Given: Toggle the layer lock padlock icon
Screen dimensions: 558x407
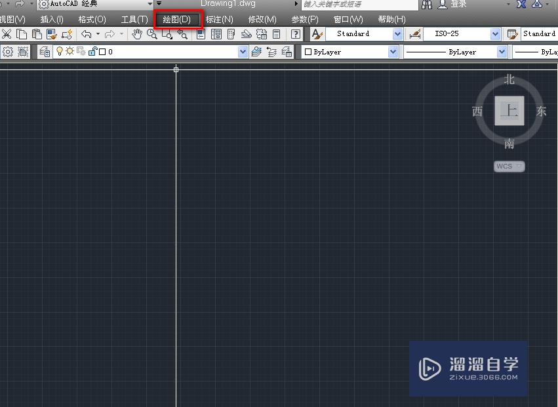Looking at the screenshot, I should pos(90,51).
